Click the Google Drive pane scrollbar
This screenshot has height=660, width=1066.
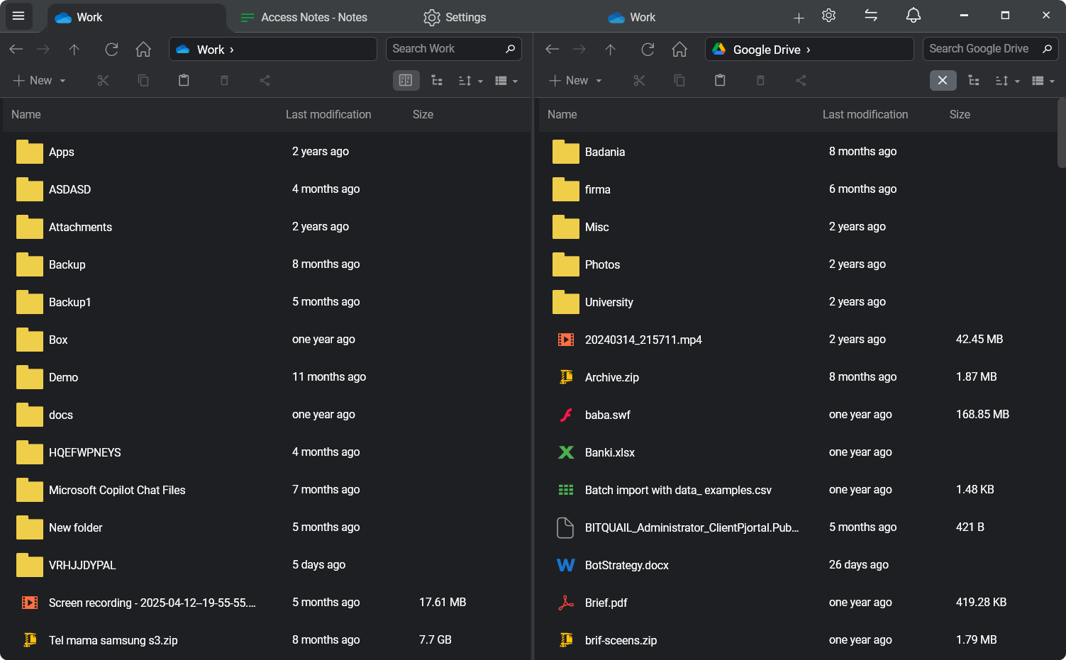click(1061, 133)
